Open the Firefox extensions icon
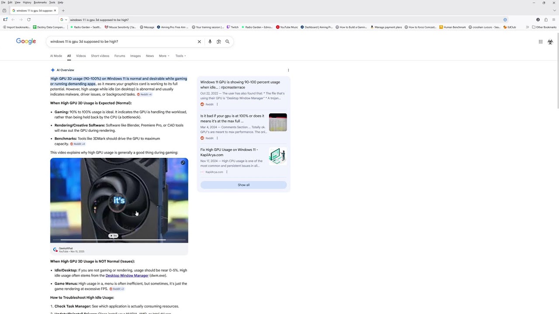 click(546, 20)
